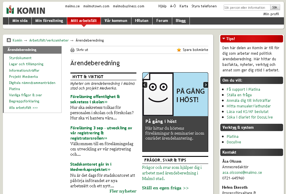Open the Hjälp link
Screen dimensions: 286x194
click(162, 6)
